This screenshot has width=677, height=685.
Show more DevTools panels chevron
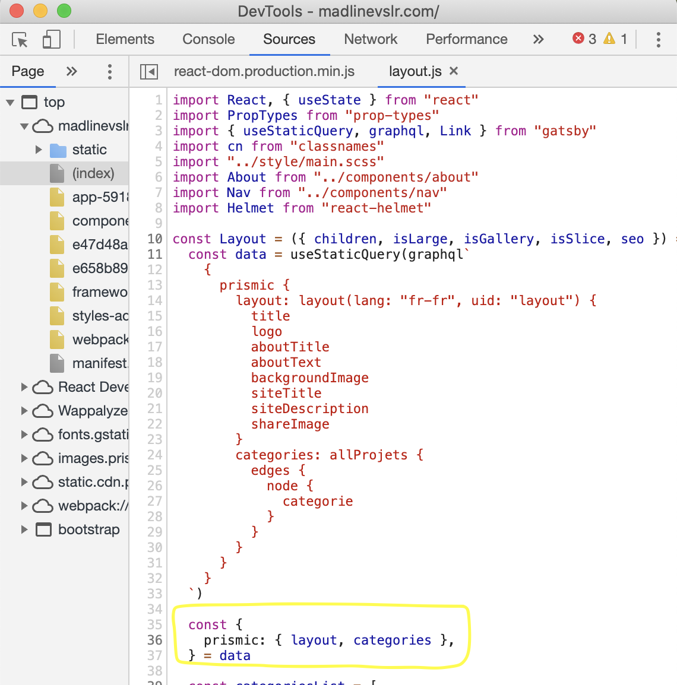[x=539, y=39]
